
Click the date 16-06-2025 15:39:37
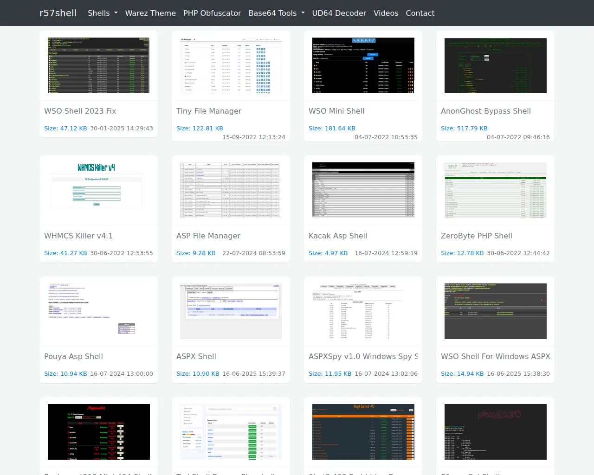coord(254,374)
